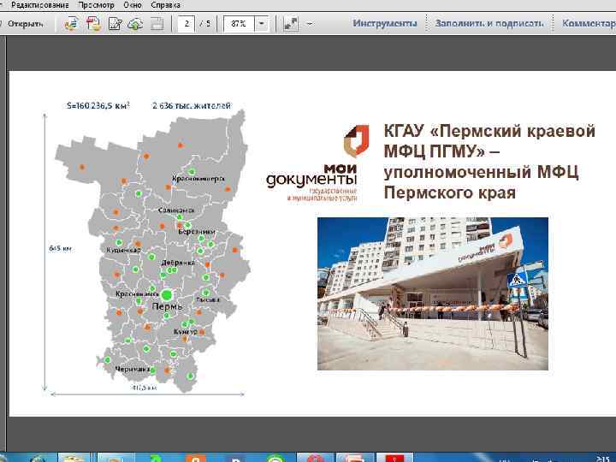Click the convert file to PDF icon
Viewport: 616px width, 462px height.
[72, 24]
